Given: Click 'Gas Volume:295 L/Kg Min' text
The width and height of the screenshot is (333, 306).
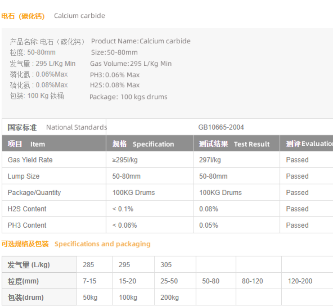Looking at the screenshot, I should pyautogui.click(x=131, y=64).
